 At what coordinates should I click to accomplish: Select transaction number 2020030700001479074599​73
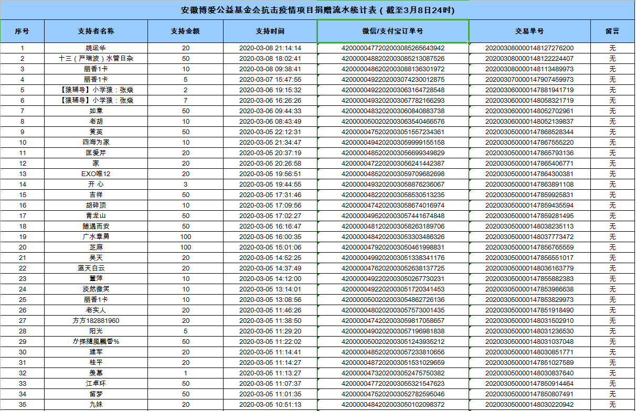point(529,80)
